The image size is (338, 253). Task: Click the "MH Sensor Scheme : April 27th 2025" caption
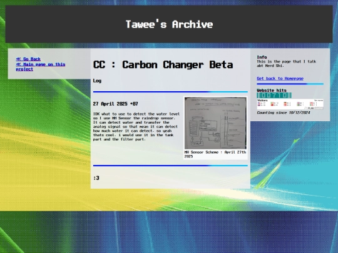click(215, 154)
